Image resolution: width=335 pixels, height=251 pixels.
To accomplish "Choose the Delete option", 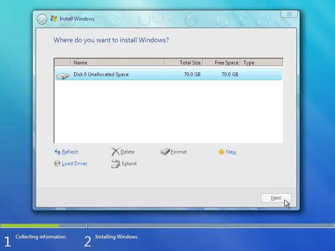I will (128, 152).
